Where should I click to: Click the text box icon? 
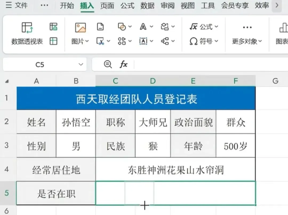tap(143, 41)
